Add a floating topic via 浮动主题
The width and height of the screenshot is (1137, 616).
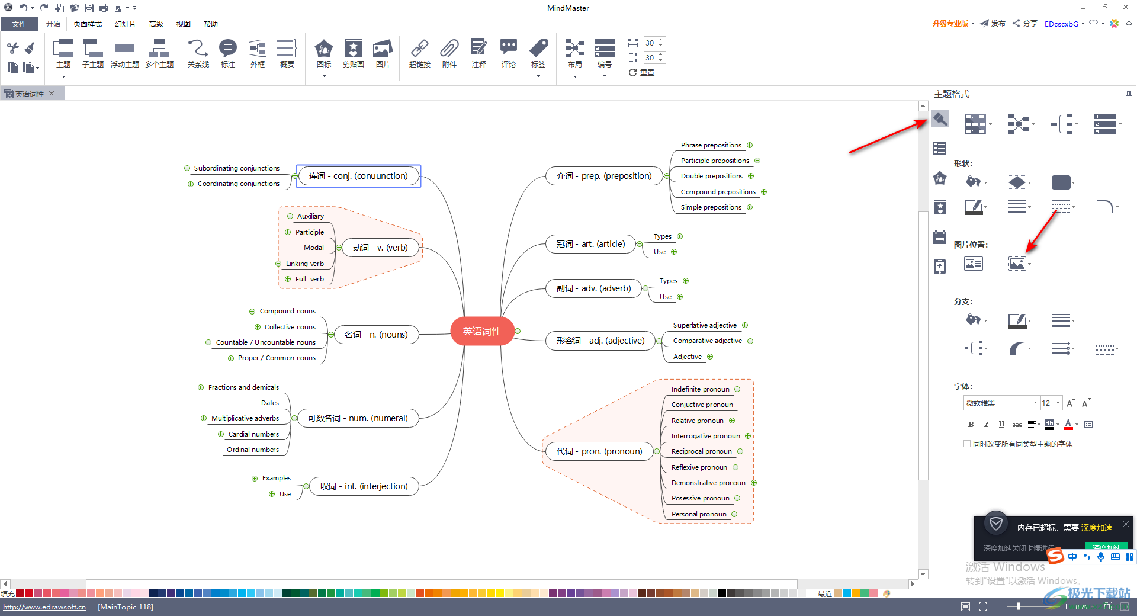125,53
